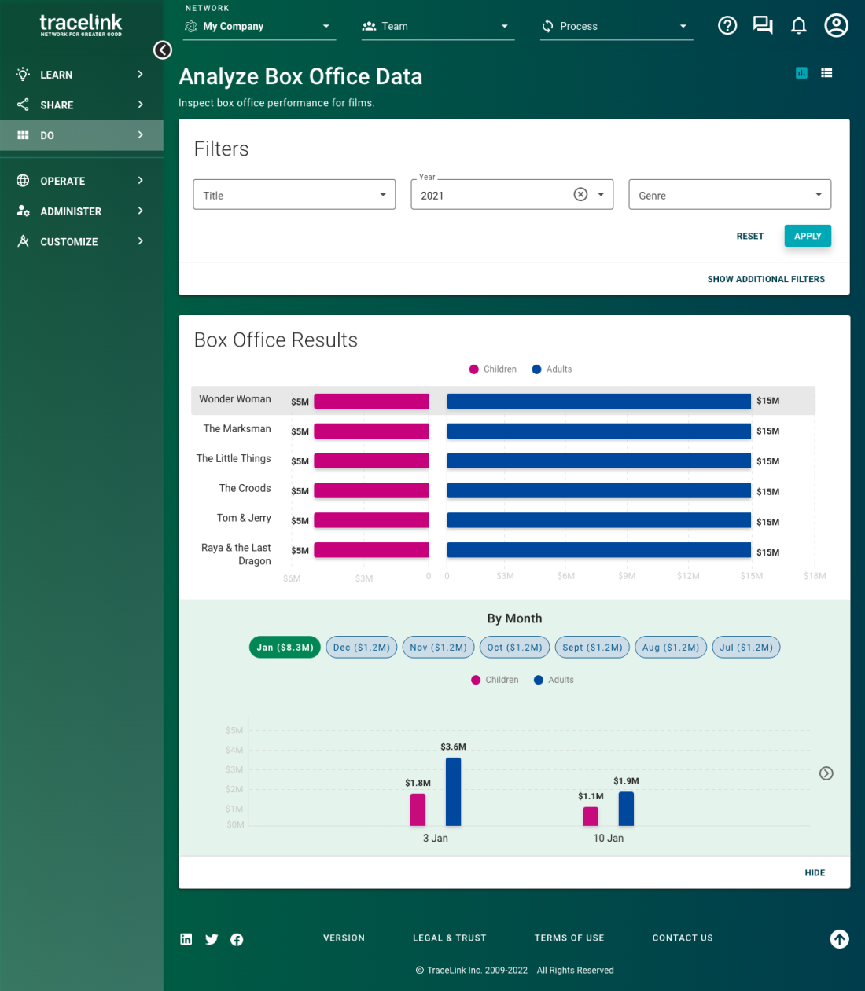Image resolution: width=865 pixels, height=991 pixels.
Task: Click the Wonder Woman adults bar
Action: tap(598, 401)
